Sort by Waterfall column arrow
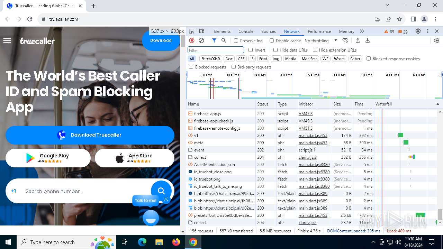The height and width of the screenshot is (249, 443). pyautogui.click(x=437, y=104)
